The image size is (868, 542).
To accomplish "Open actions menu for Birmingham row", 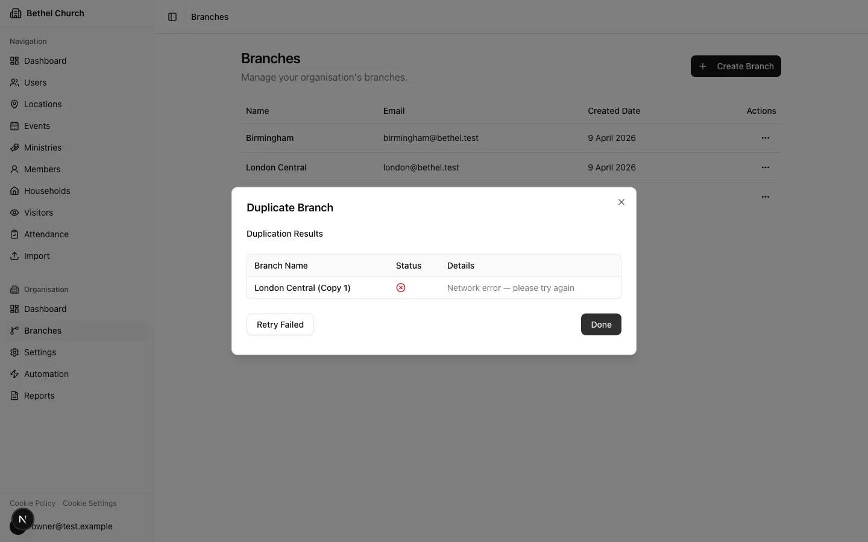I will click(766, 138).
